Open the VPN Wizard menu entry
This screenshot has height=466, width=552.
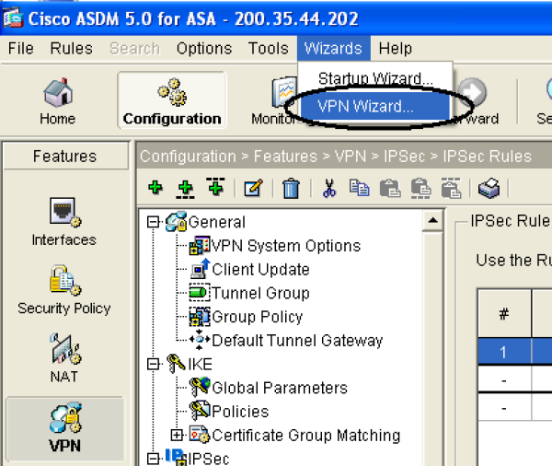[x=375, y=107]
